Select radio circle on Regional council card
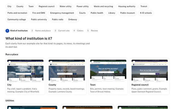Screen dimensions: 175x109 pyautogui.click(x=134, y=62)
